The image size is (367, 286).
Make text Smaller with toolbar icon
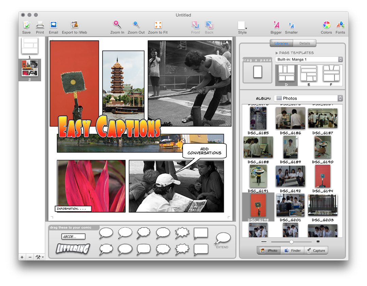[291, 25]
